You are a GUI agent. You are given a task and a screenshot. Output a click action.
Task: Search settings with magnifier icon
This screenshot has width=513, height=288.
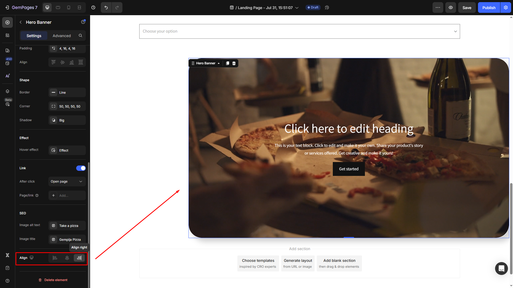coord(80,35)
